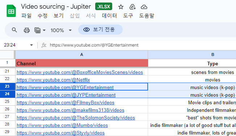The image size is (236, 136).
Task: Open the 보기 menu
Action: pos(59,16)
